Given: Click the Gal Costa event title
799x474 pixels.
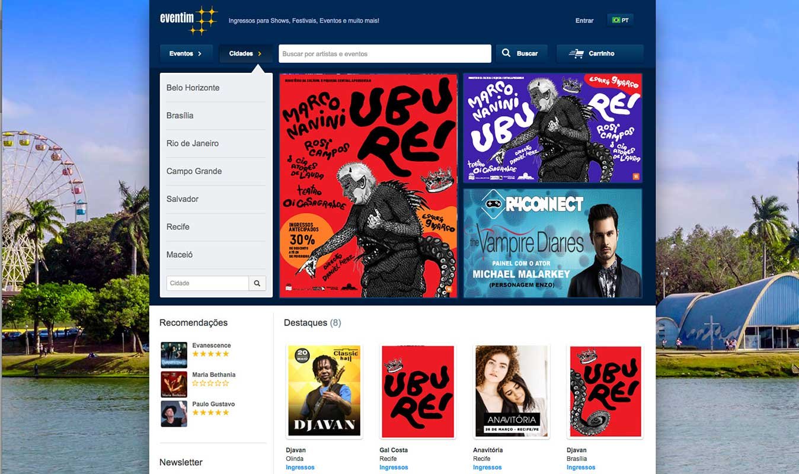Looking at the screenshot, I should 394,450.
